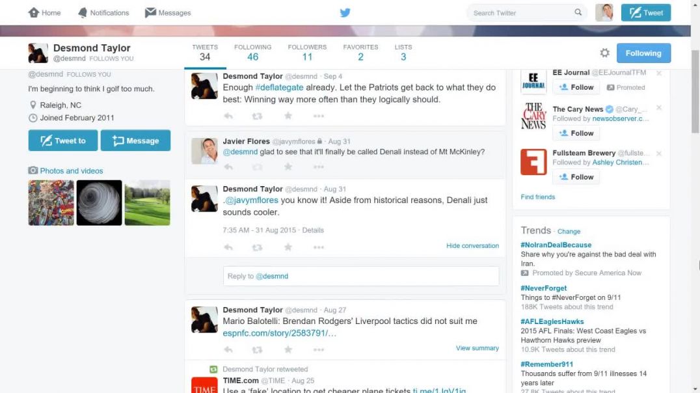The width and height of the screenshot is (700, 393).
Task: Reply to the deflategate tweet
Action: pyautogui.click(x=228, y=116)
